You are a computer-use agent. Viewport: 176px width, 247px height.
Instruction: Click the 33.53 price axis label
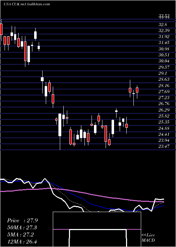(x=164, y=16)
